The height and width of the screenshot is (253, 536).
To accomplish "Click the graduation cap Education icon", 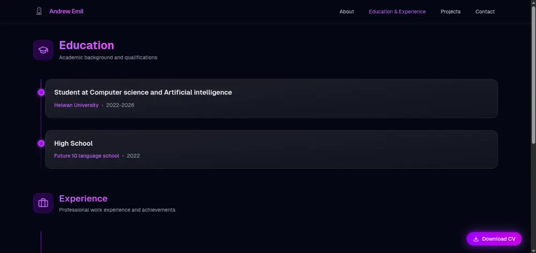I will pyautogui.click(x=43, y=50).
